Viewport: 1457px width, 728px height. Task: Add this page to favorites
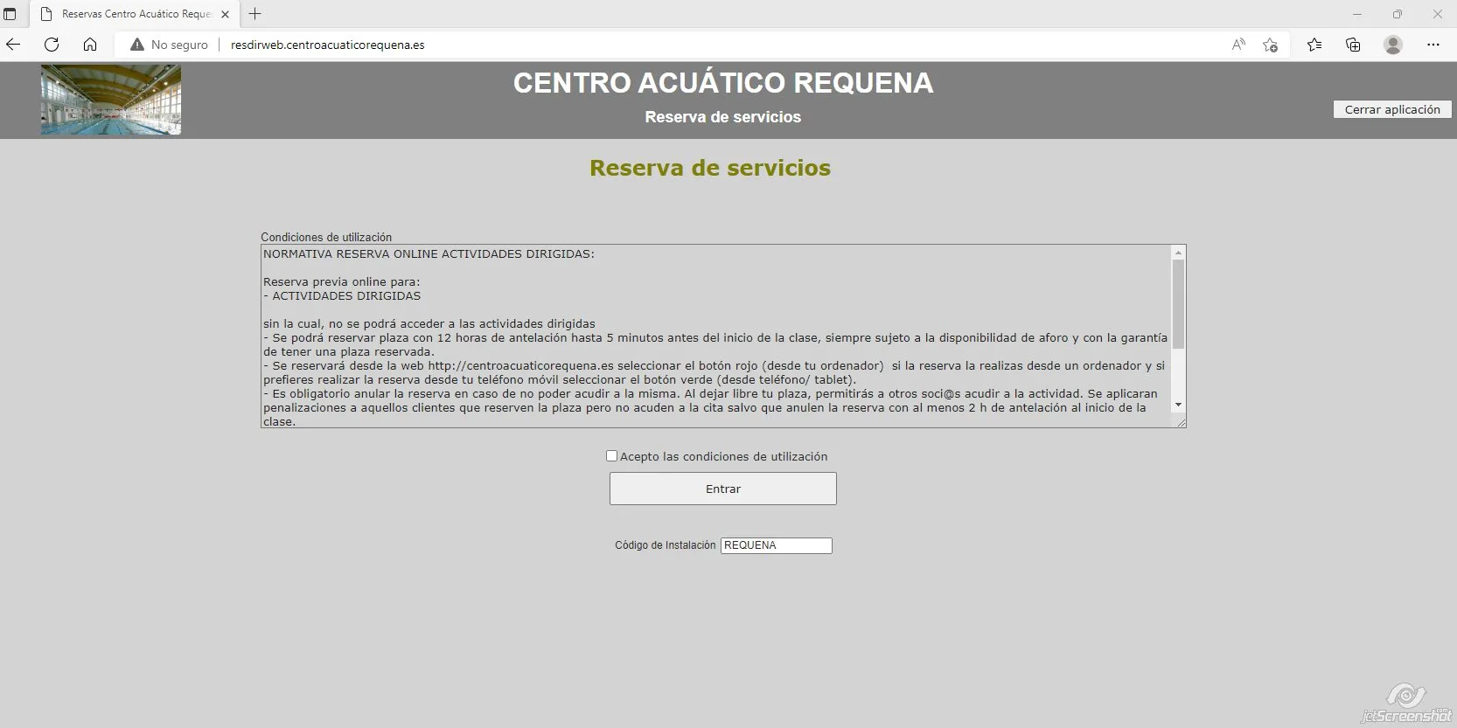[1271, 45]
